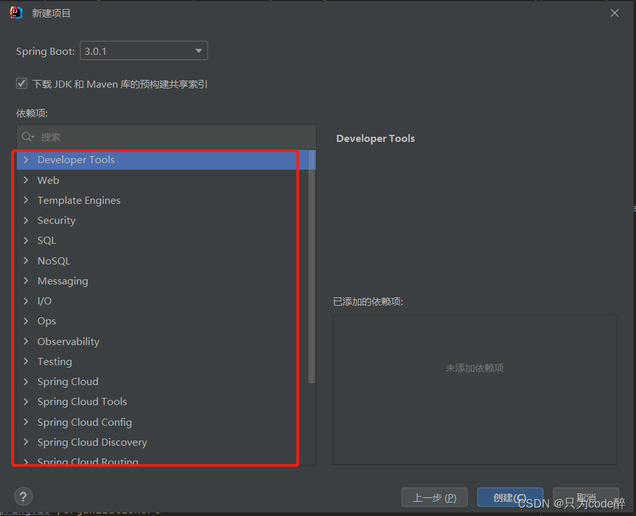Screen dimensions: 636x516
Task: Click the 创建 (Create) button
Action: point(510,497)
